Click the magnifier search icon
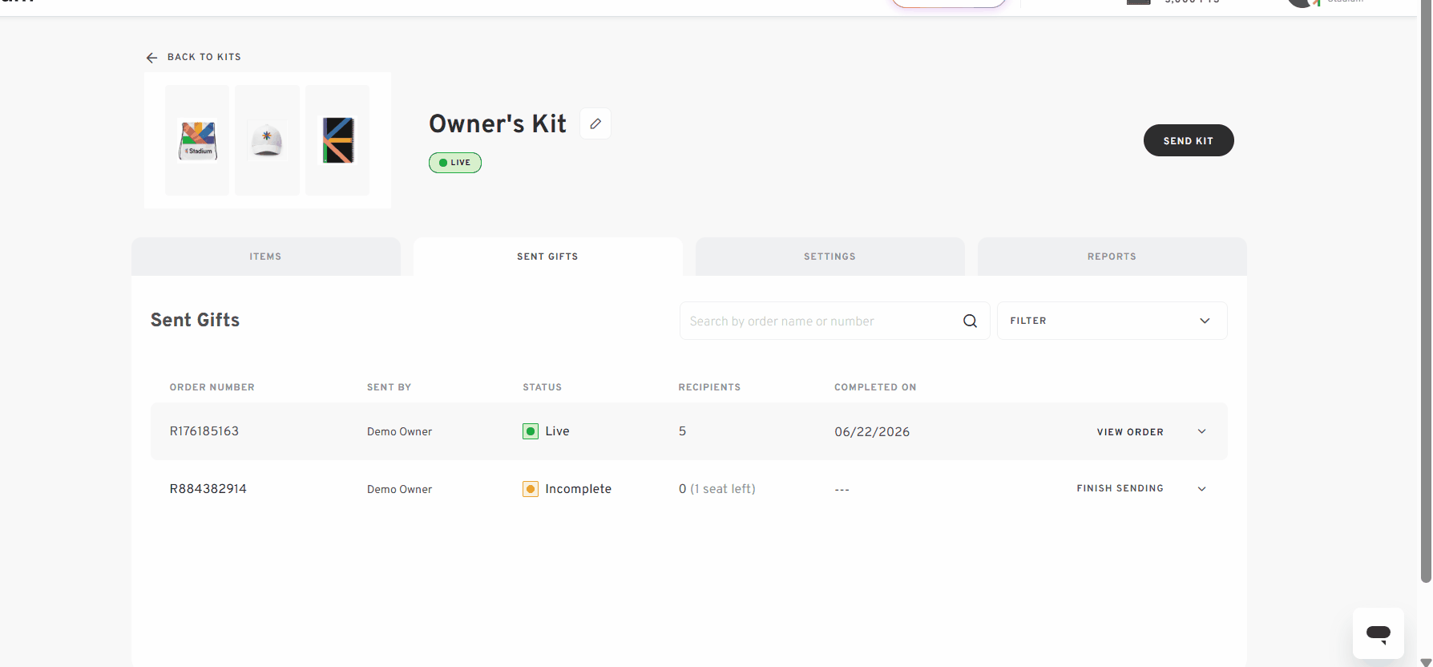1433x667 pixels. 970,321
